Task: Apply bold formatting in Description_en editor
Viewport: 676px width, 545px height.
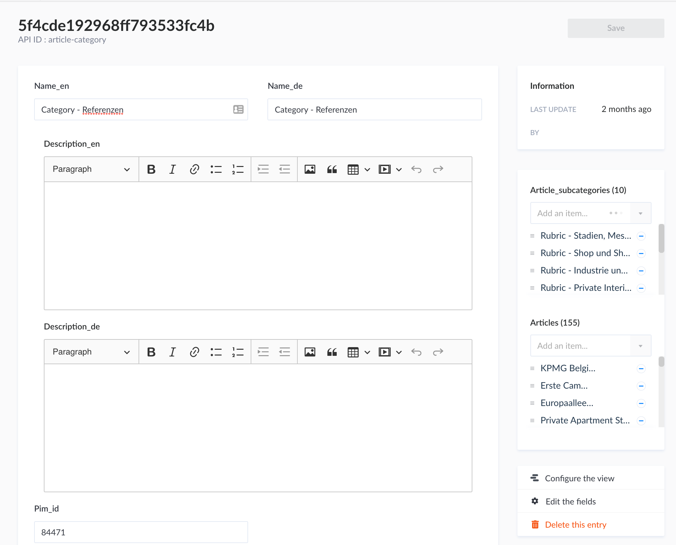Action: click(x=151, y=169)
